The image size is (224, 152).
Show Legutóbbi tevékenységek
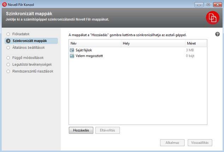(32, 65)
